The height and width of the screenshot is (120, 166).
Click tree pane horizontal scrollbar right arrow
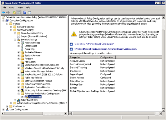(66, 113)
